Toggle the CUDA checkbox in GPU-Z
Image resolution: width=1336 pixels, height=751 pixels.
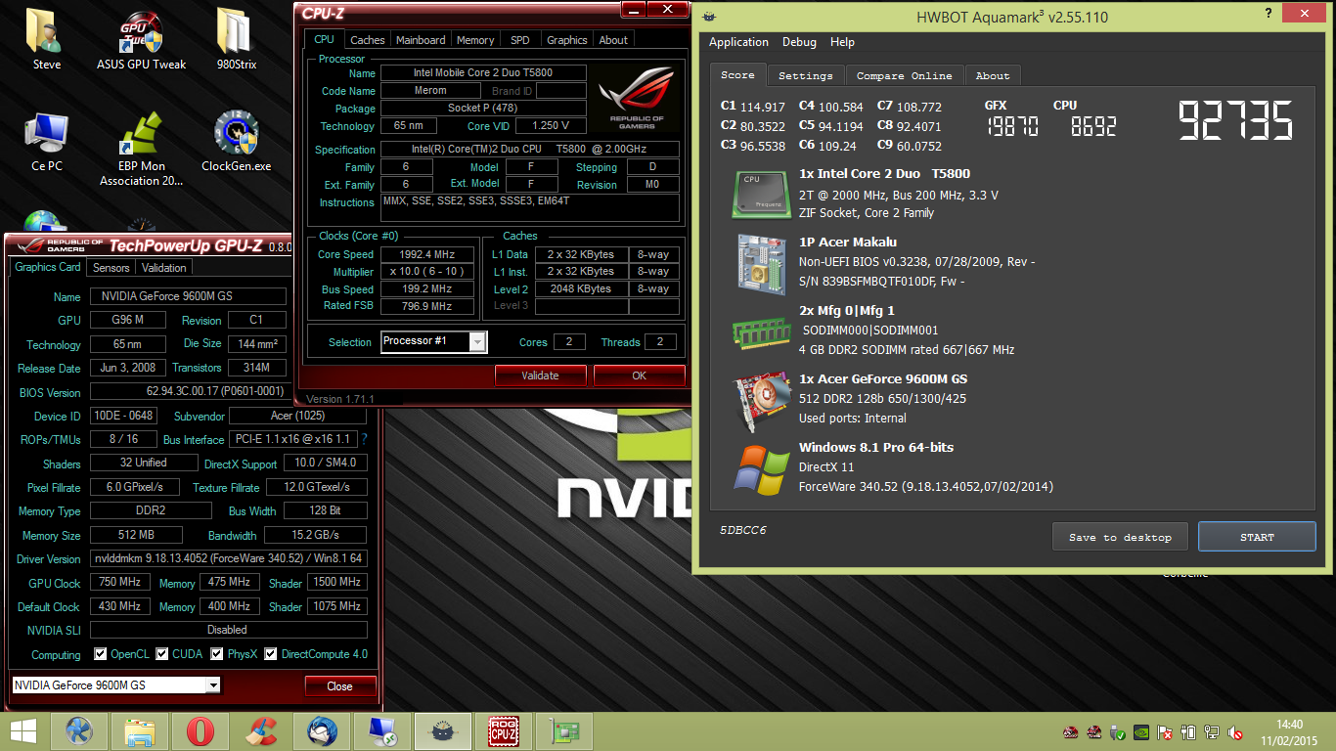(x=162, y=654)
